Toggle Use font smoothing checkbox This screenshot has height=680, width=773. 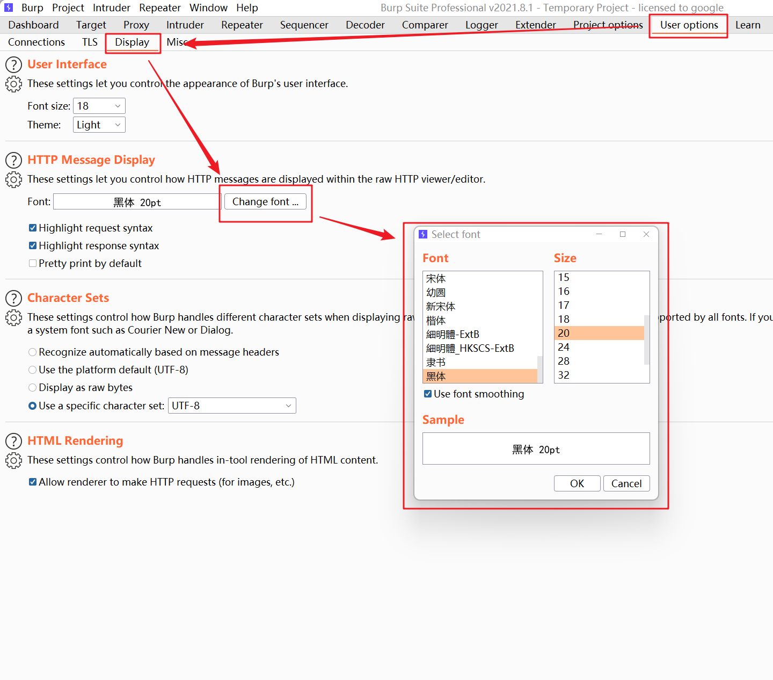coord(428,394)
